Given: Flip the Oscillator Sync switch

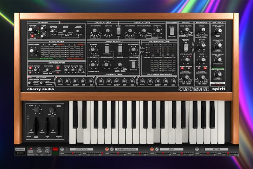Looking at the screenshot, I should coord(118,32).
